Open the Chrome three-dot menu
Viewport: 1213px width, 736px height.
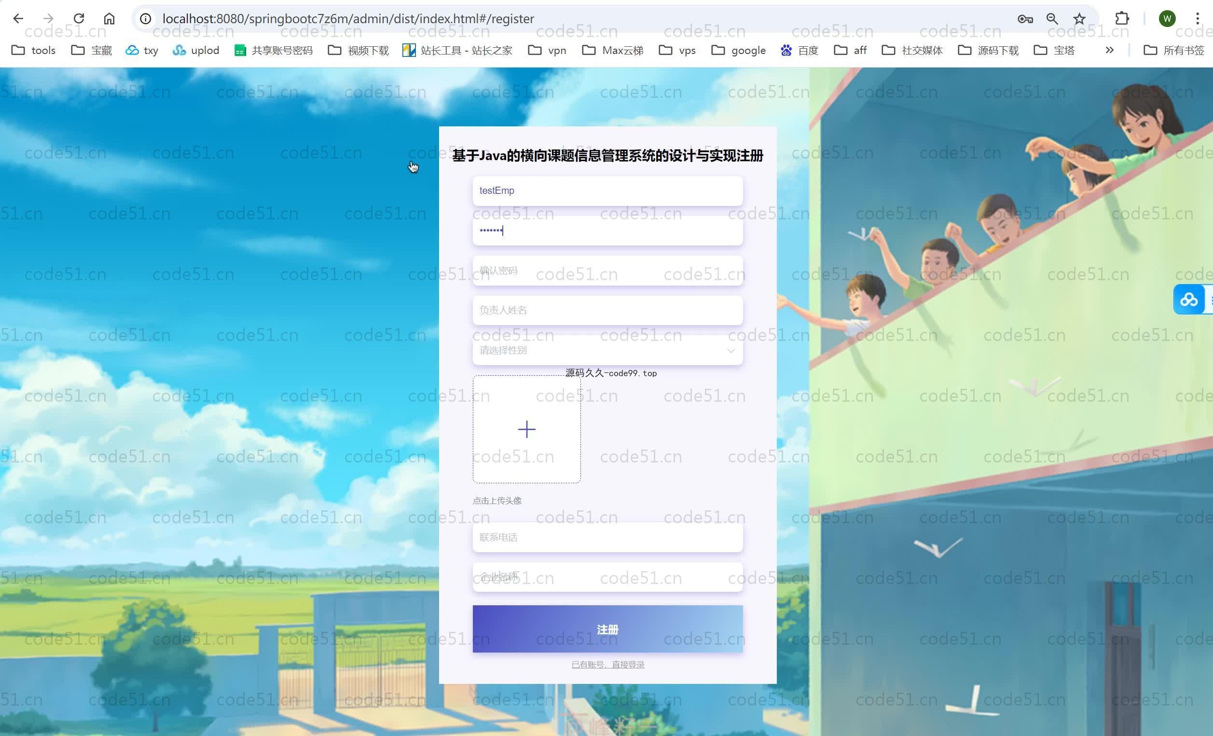click(1197, 19)
